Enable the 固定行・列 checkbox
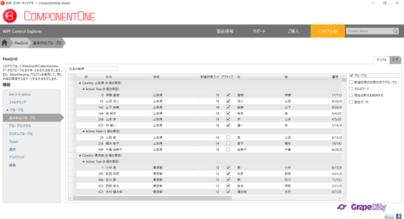 [351, 102]
